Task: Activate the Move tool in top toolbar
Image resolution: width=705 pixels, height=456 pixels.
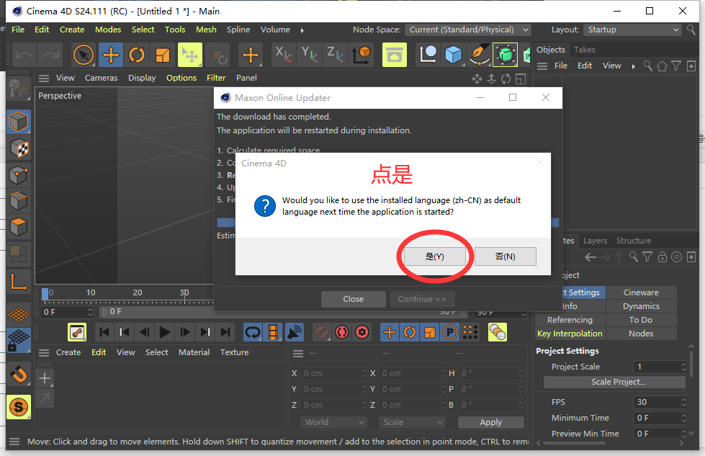Action: [111, 55]
